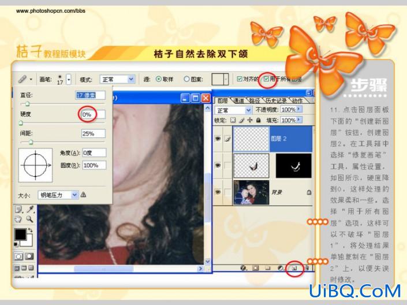Select the black layer mask thumbnail
Image resolution: width=407 pixels, height=305 pixels.
coord(294,165)
